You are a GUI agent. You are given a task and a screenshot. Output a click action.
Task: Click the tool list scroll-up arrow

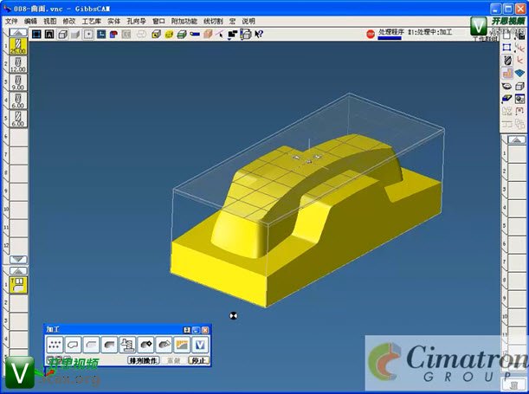(18, 32)
